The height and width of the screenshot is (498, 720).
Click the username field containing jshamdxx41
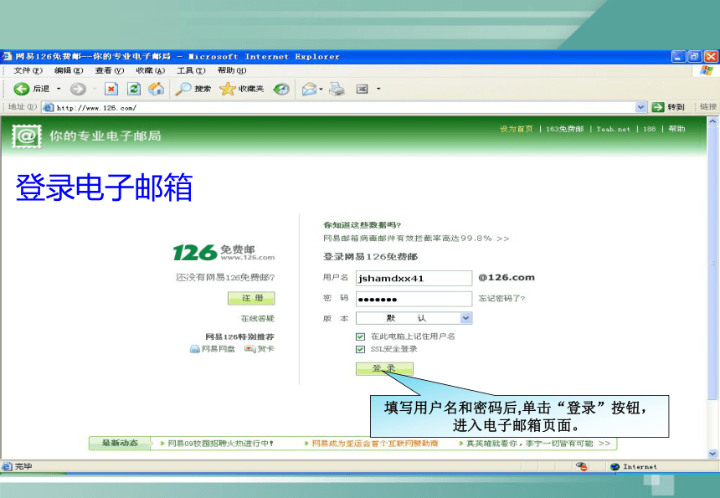414,278
